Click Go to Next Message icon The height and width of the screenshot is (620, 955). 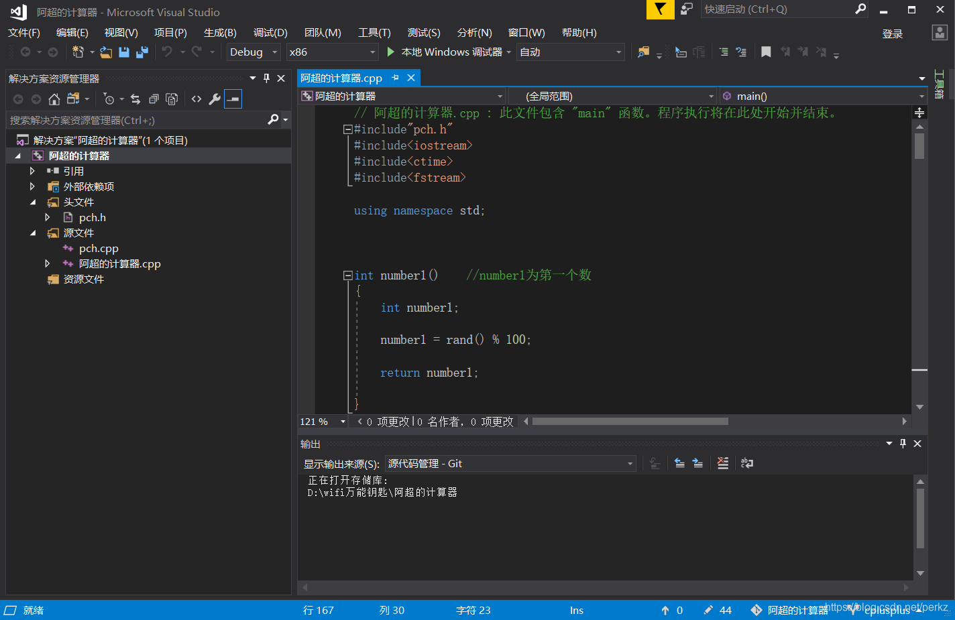coord(697,463)
